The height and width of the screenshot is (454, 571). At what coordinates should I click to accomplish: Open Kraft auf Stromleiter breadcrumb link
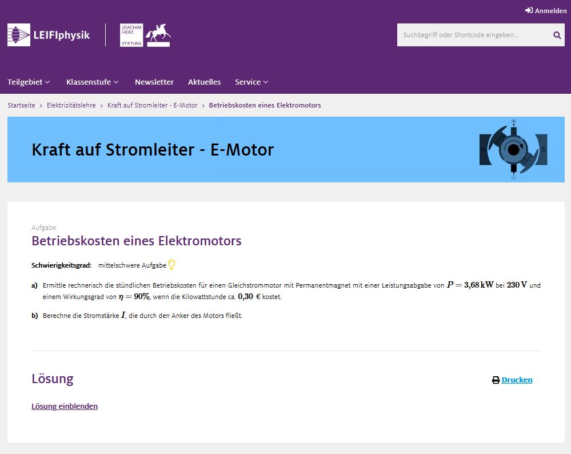[152, 105]
